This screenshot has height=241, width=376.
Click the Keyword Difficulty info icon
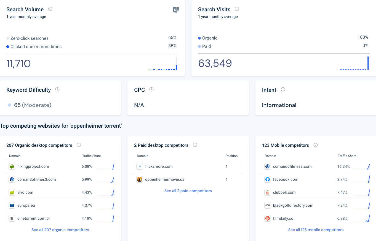pyautogui.click(x=57, y=89)
